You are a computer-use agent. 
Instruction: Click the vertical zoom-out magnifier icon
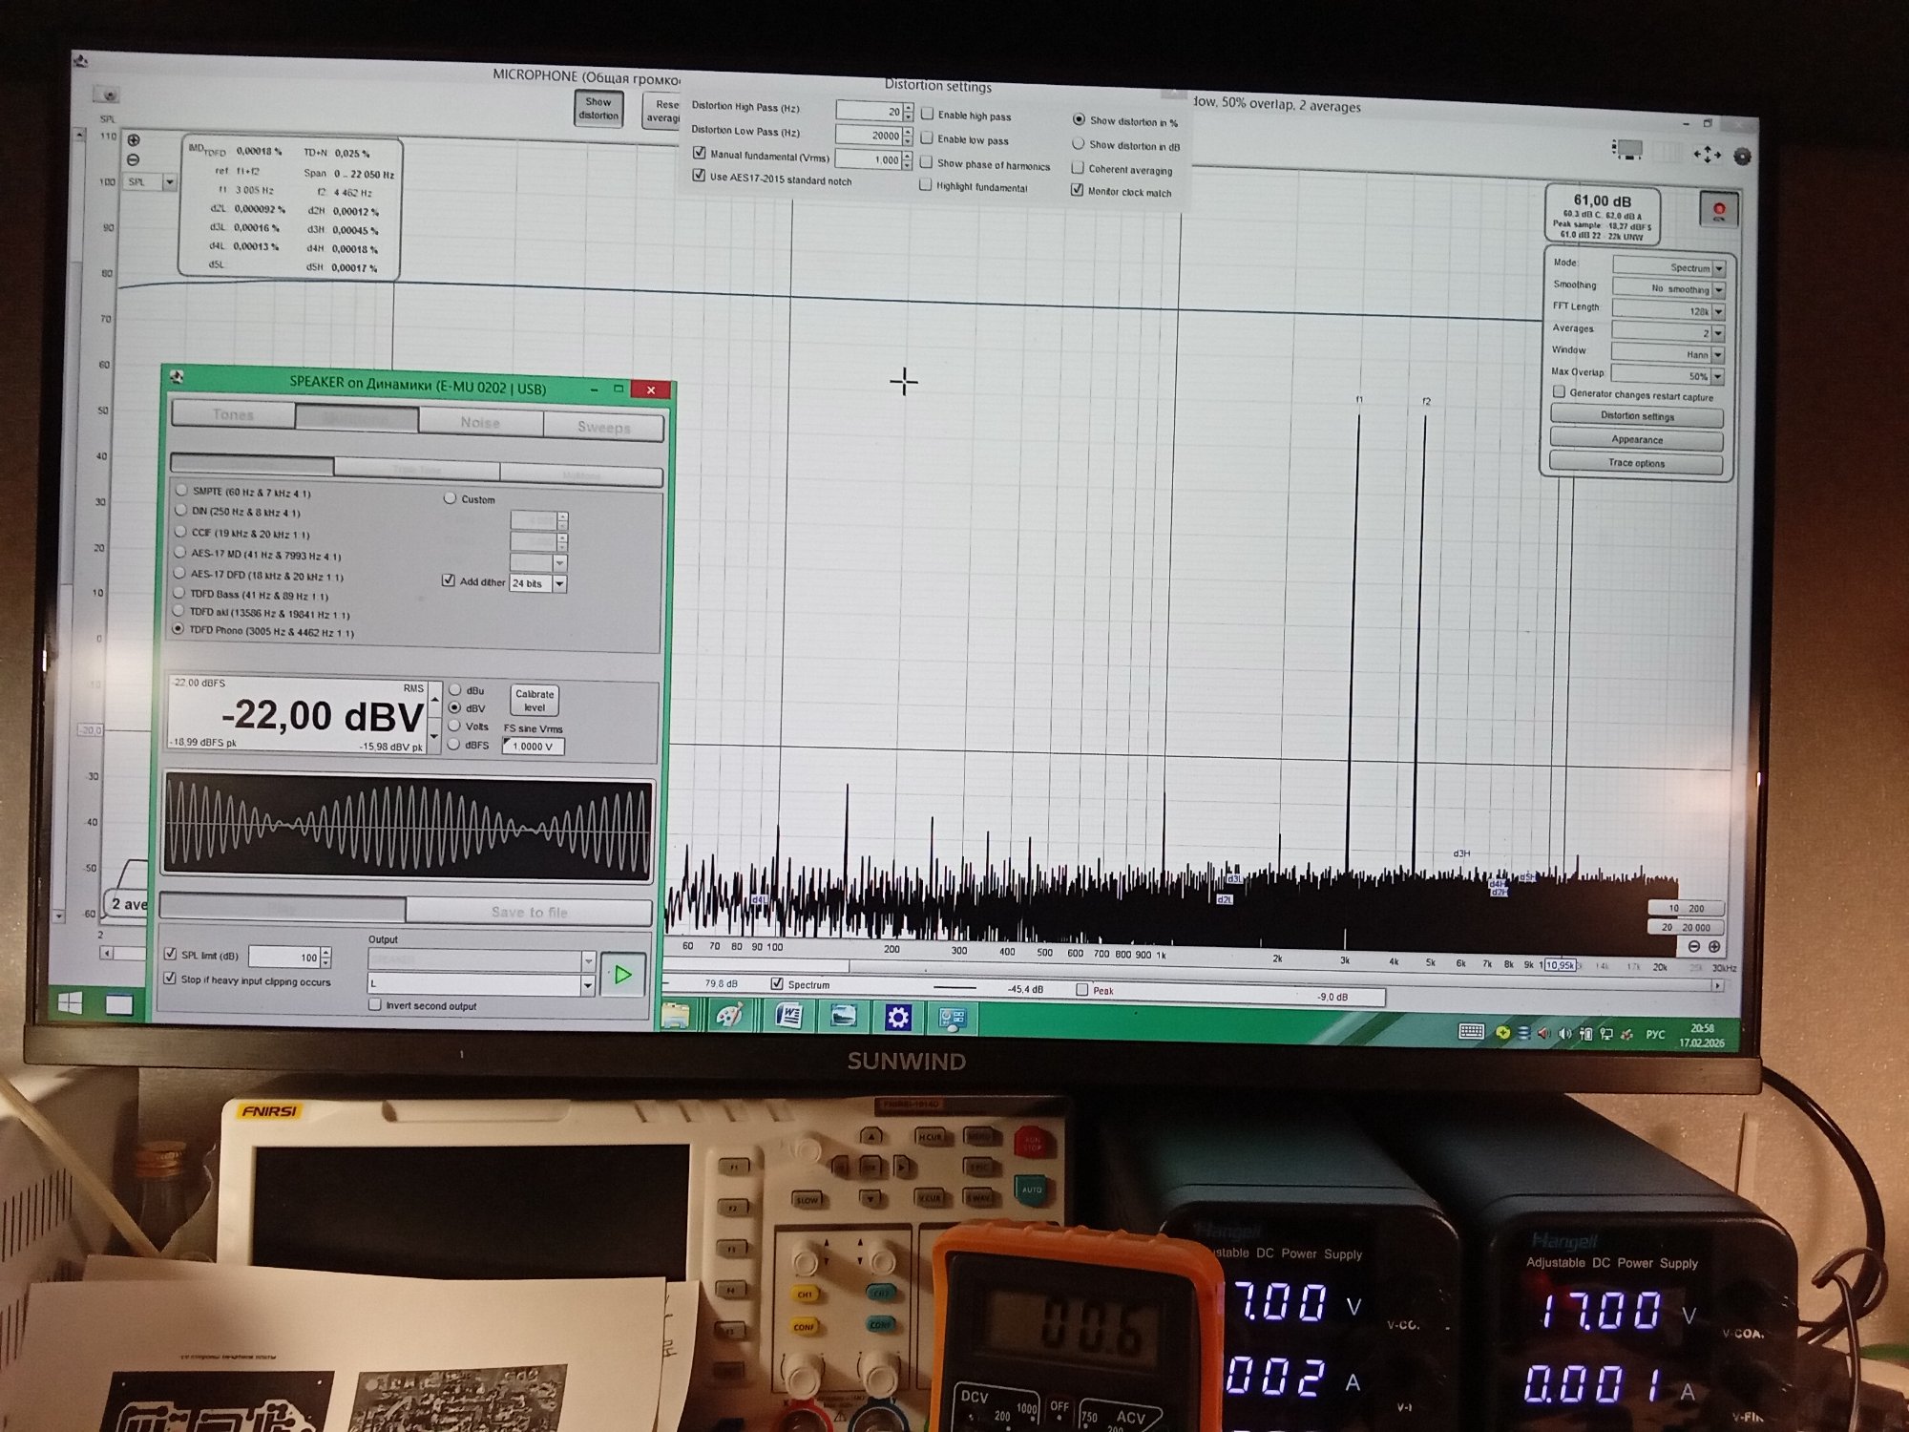click(134, 159)
